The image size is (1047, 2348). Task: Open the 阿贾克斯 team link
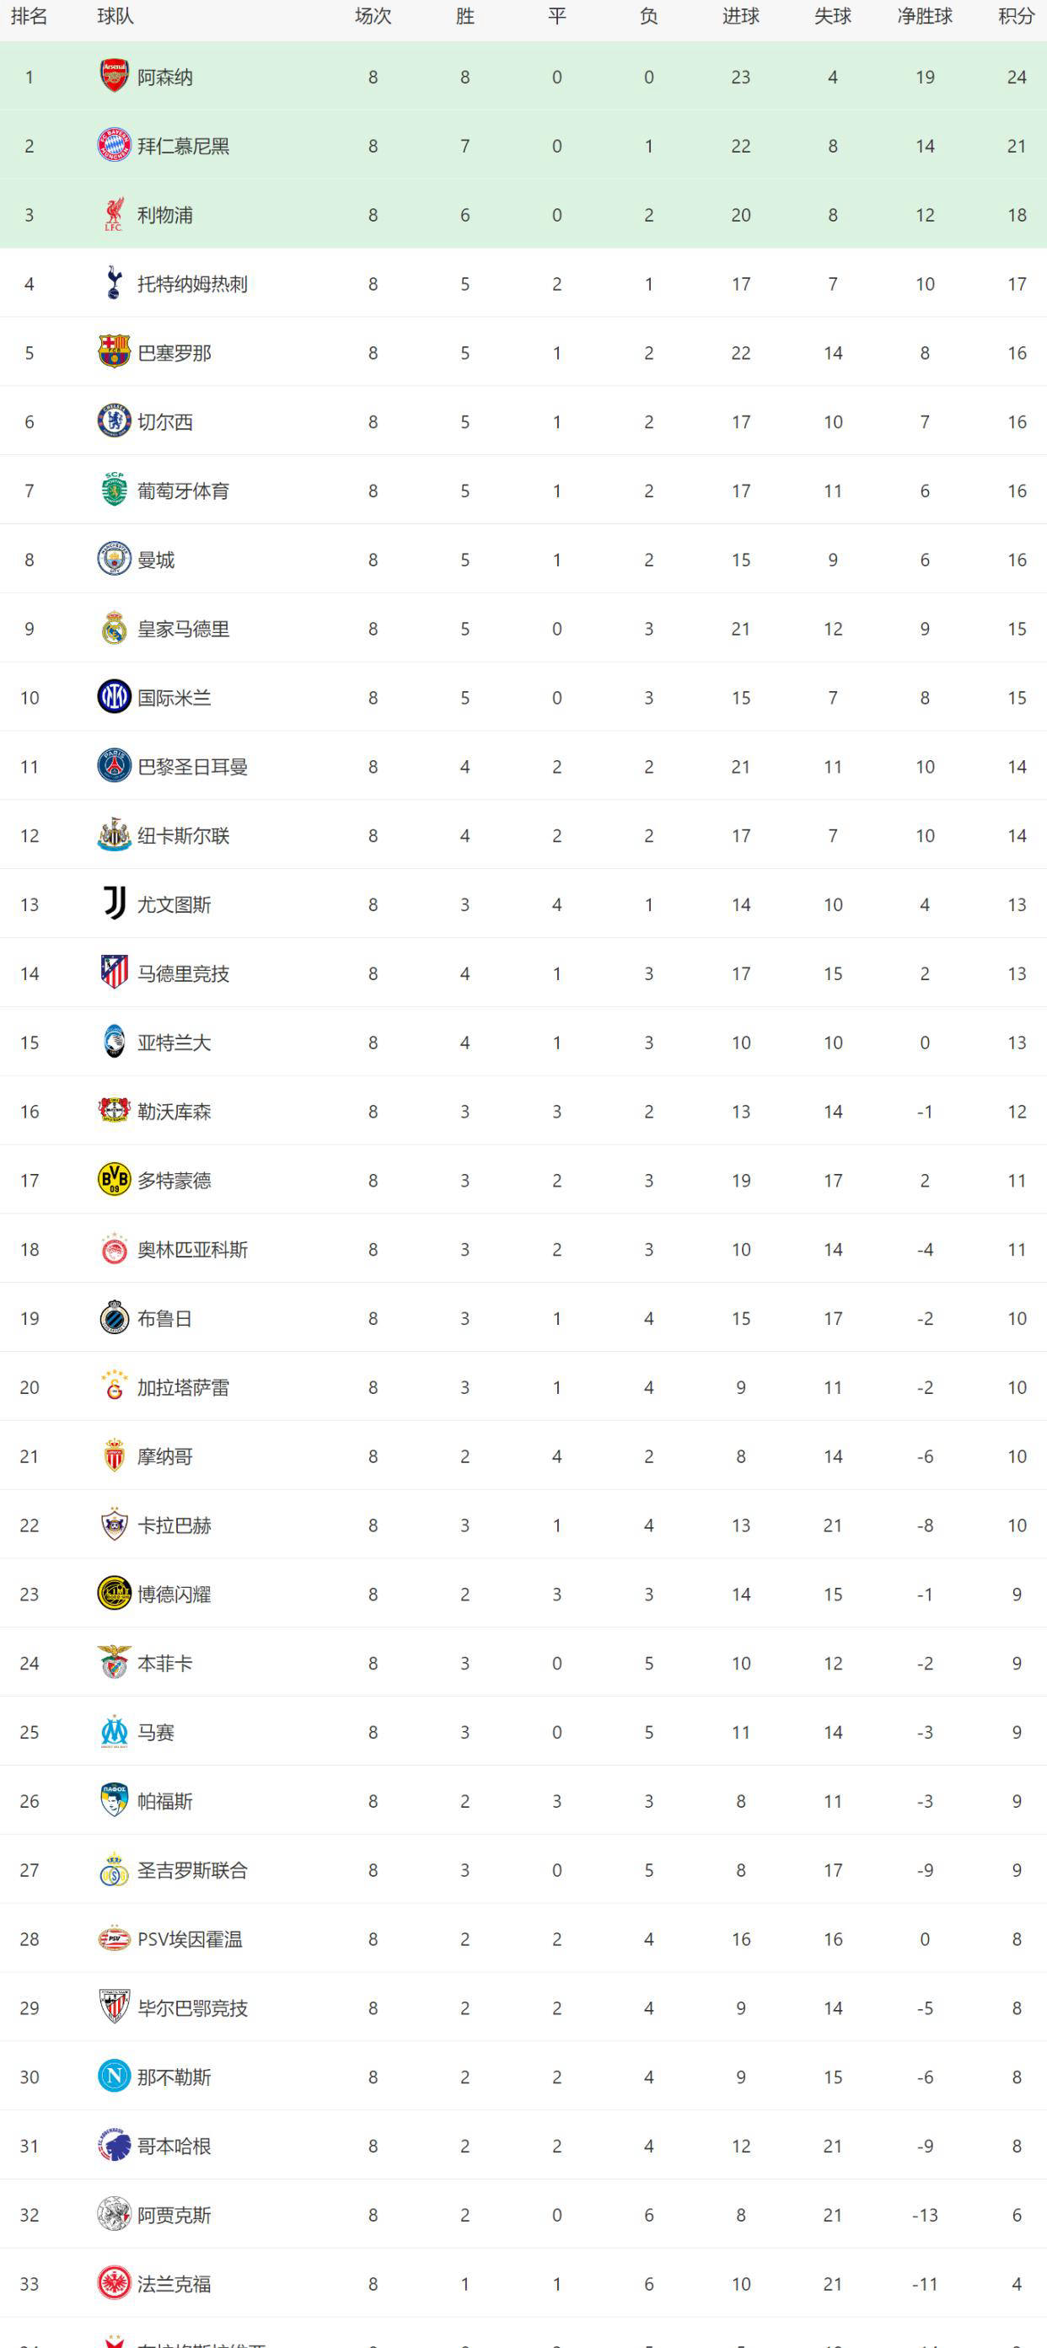point(174,2215)
